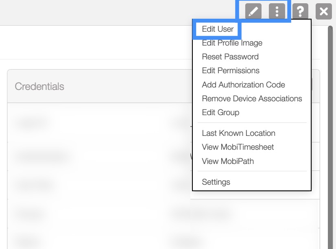The width and height of the screenshot is (336, 249).
Task: Open View MobiPath
Action: pos(228,161)
